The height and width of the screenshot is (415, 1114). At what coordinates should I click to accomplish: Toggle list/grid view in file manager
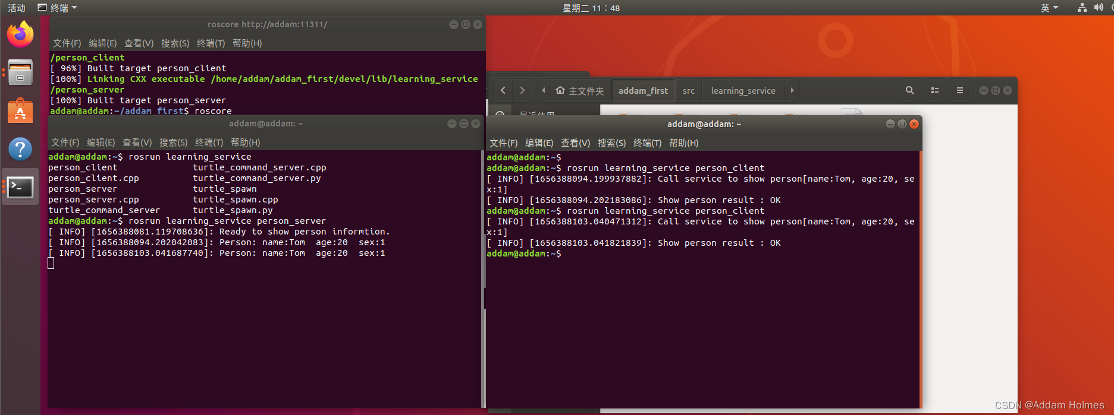point(934,90)
